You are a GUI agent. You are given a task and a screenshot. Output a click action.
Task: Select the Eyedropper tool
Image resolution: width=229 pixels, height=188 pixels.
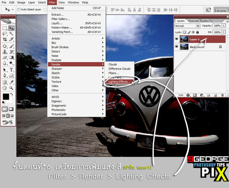coord(11,82)
